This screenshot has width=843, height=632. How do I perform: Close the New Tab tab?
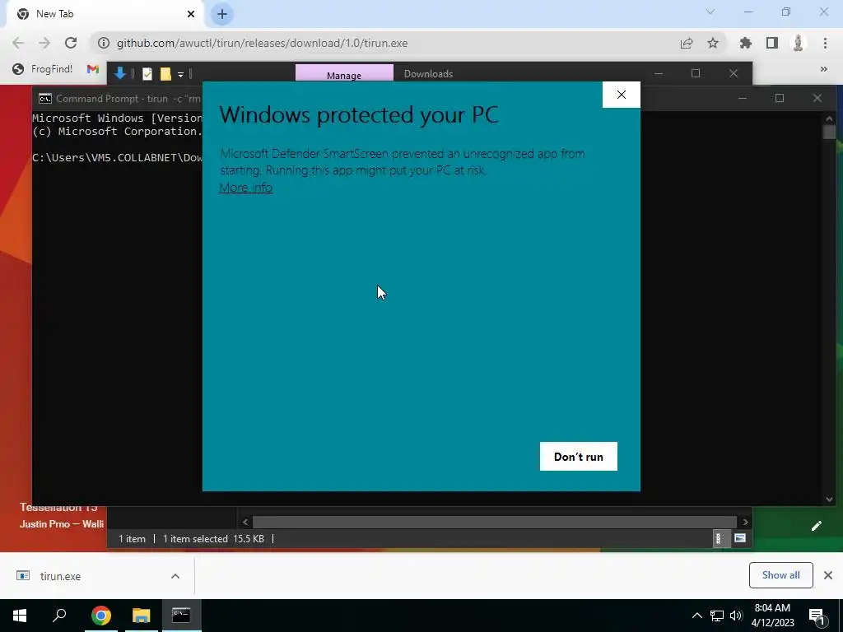tap(191, 14)
